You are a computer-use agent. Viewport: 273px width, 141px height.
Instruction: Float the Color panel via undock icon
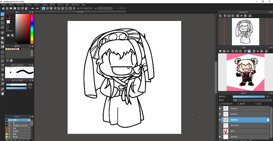(x=30, y=12)
